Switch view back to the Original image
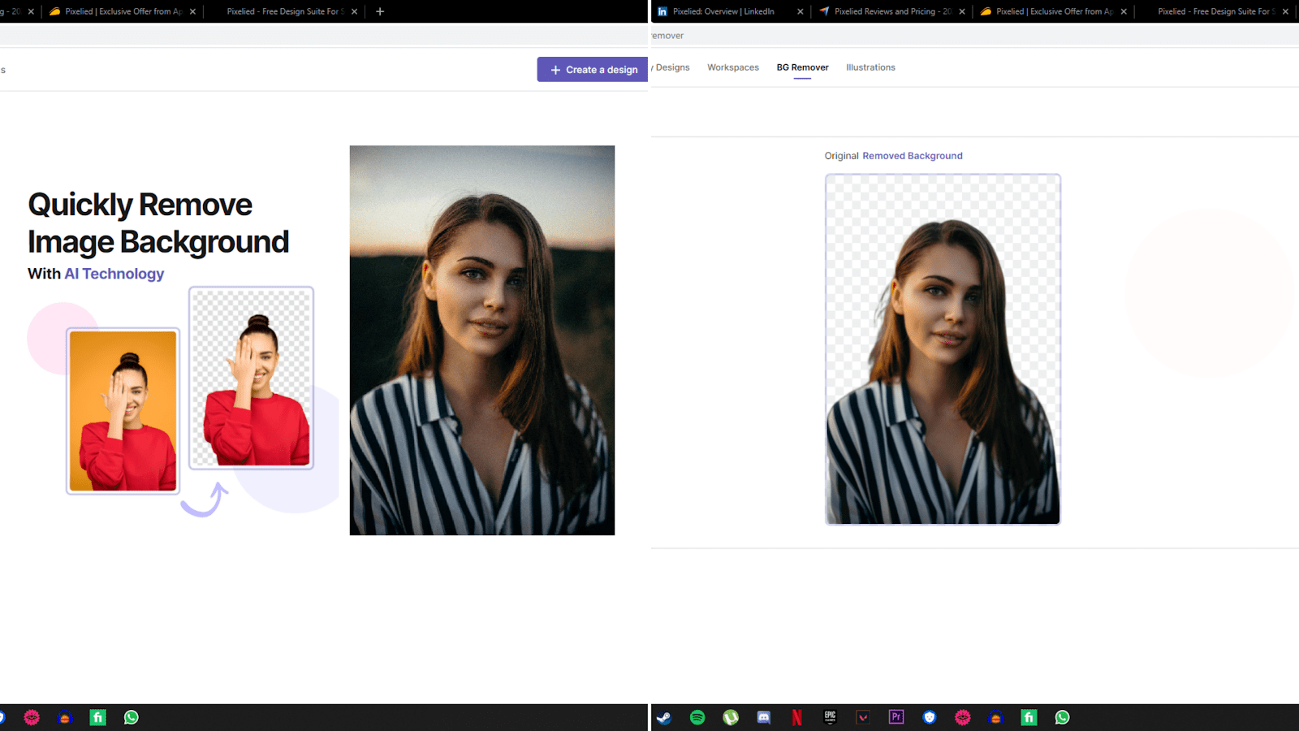 click(x=842, y=155)
